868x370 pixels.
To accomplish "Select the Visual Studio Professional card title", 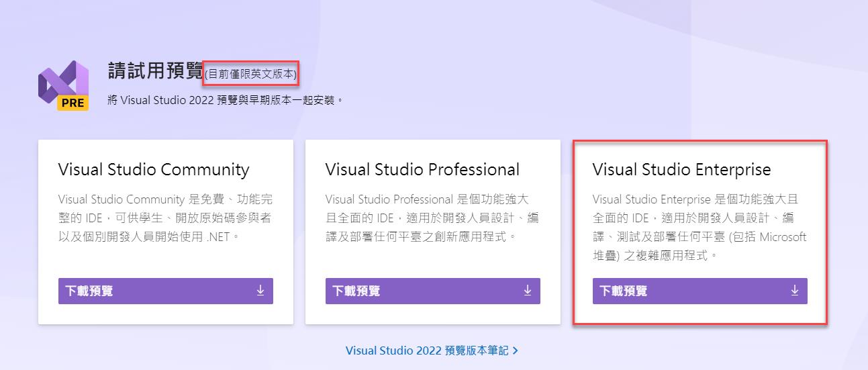I will (422, 169).
